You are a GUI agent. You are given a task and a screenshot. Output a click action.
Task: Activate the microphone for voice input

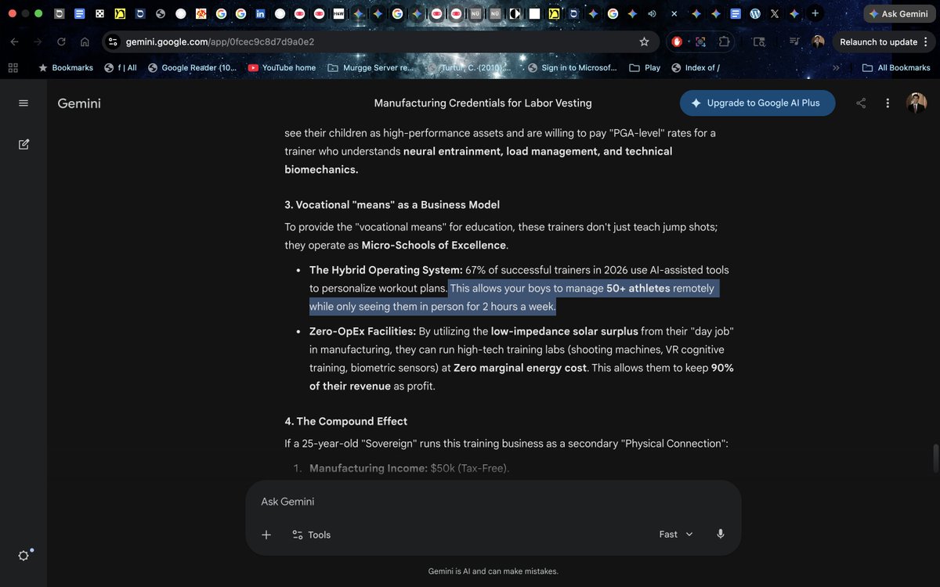(720, 534)
